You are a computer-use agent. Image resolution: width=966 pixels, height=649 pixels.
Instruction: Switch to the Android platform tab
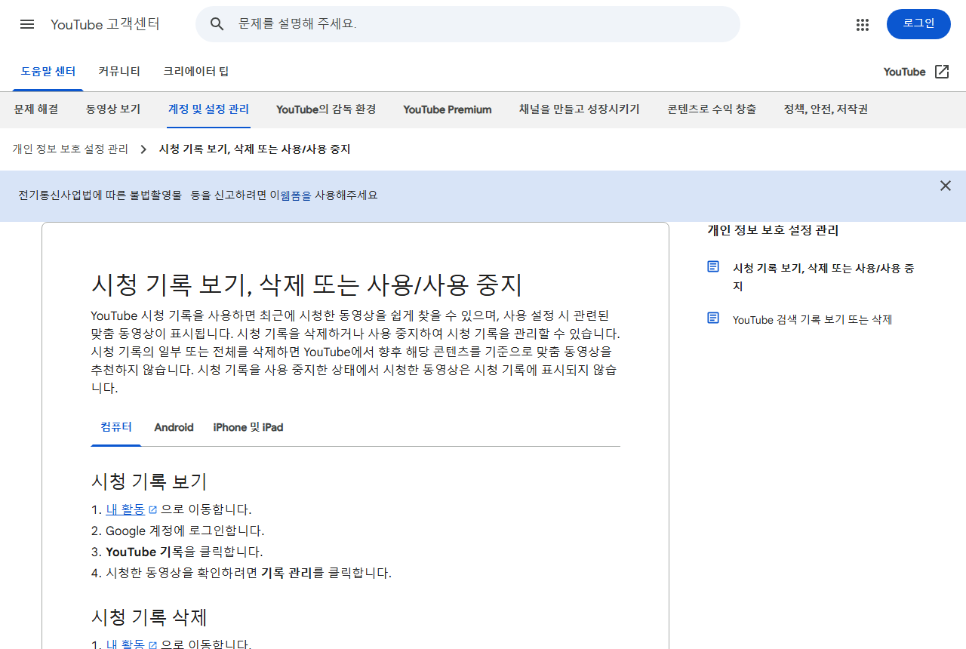(174, 427)
